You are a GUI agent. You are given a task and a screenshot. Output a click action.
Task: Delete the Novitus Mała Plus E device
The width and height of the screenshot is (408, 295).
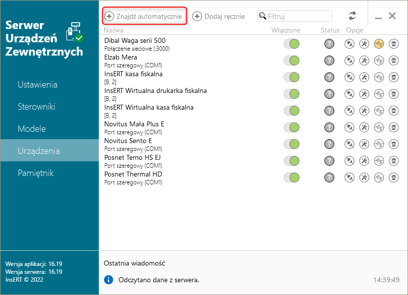[394, 127]
